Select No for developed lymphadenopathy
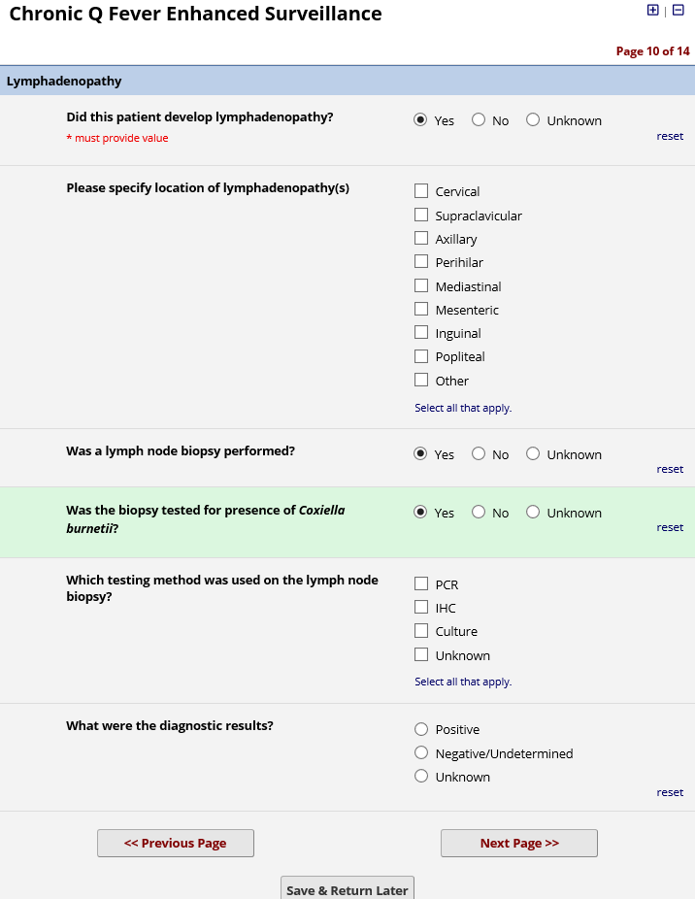The image size is (695, 899). click(x=479, y=120)
